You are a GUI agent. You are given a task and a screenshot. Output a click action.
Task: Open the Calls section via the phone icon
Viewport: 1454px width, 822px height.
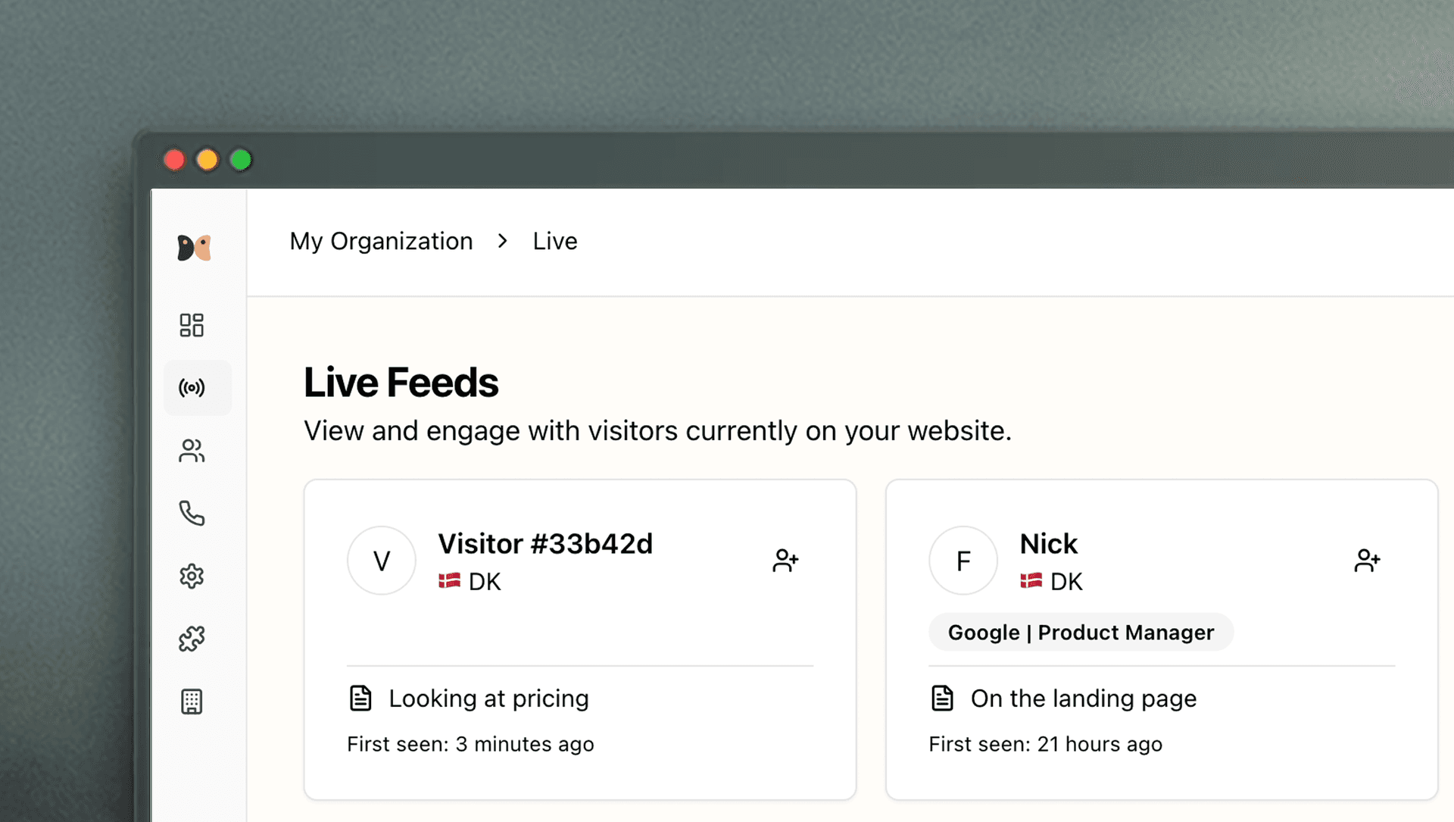191,514
